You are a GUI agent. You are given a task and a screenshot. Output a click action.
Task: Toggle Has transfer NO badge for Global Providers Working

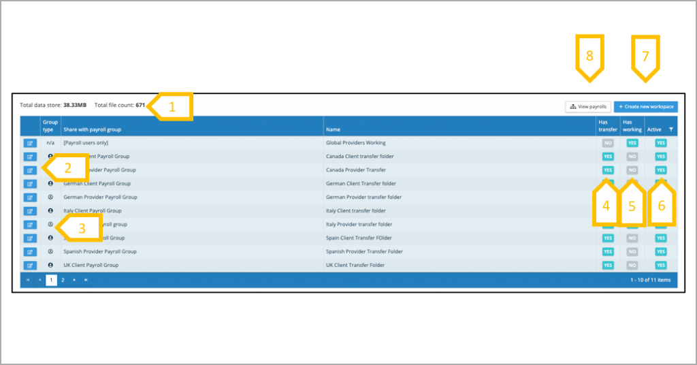click(x=607, y=143)
